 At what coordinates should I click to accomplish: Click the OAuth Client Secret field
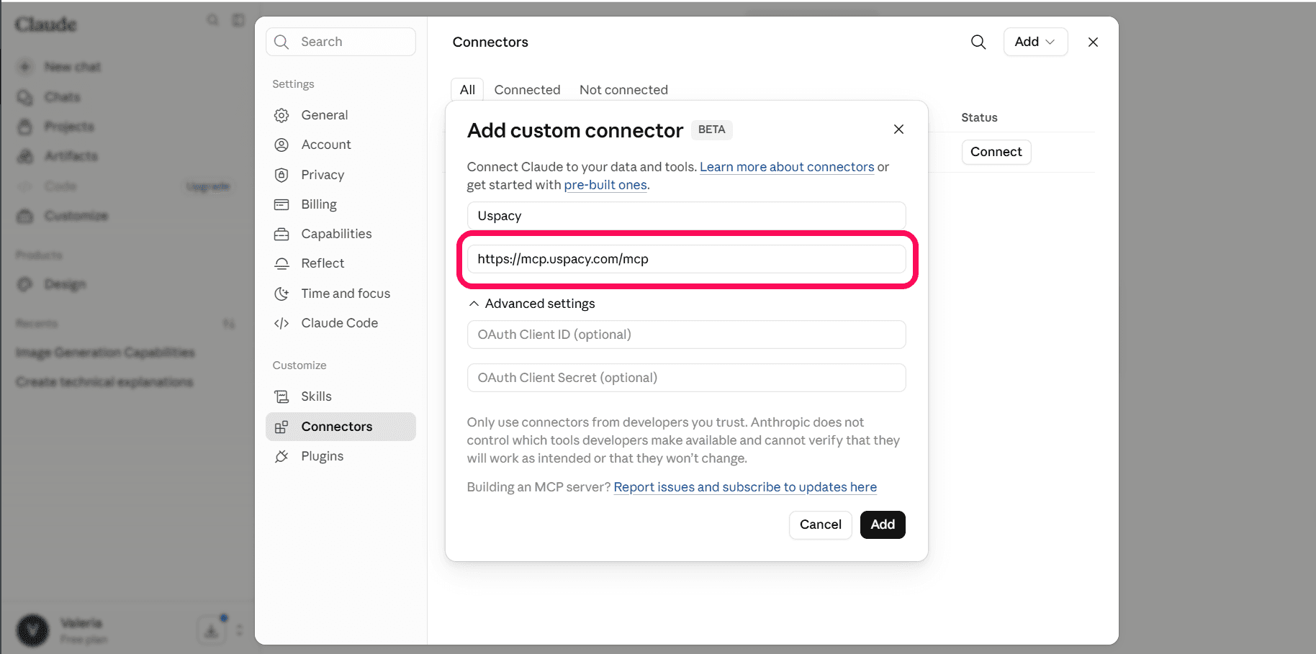pyautogui.click(x=686, y=378)
